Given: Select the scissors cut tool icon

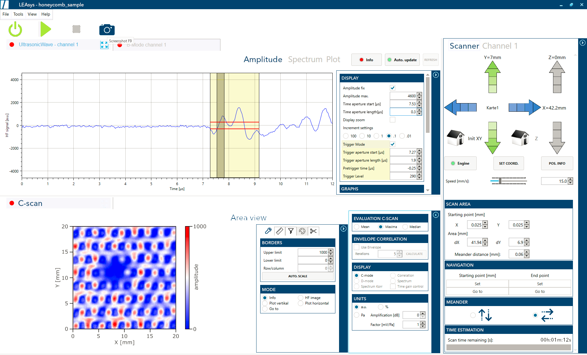Looking at the screenshot, I should 313,231.
